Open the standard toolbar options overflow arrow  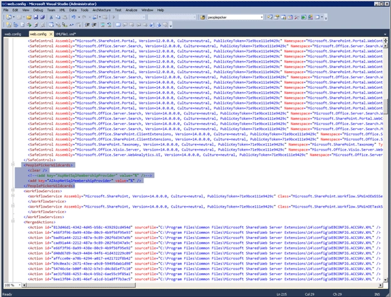pos(326,18)
